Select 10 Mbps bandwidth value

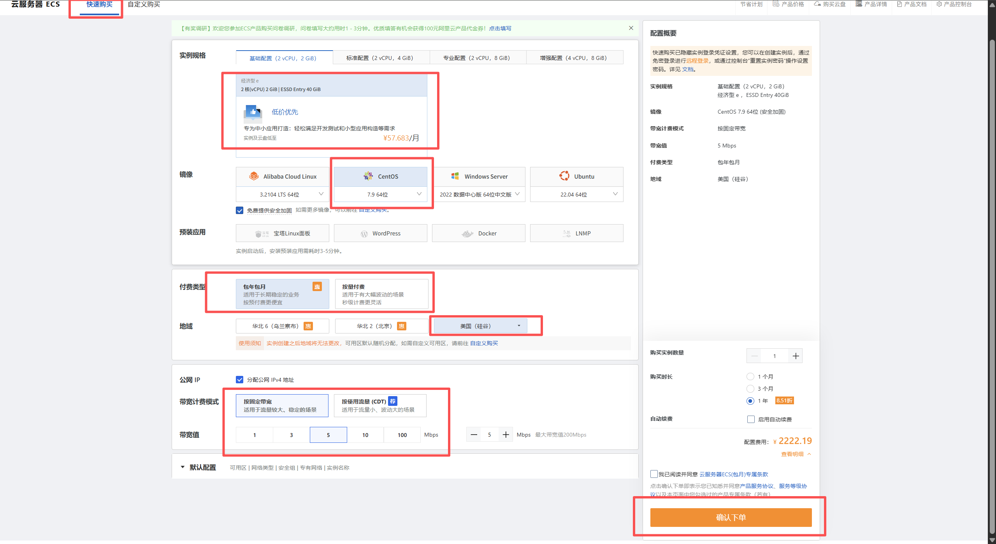click(x=365, y=435)
